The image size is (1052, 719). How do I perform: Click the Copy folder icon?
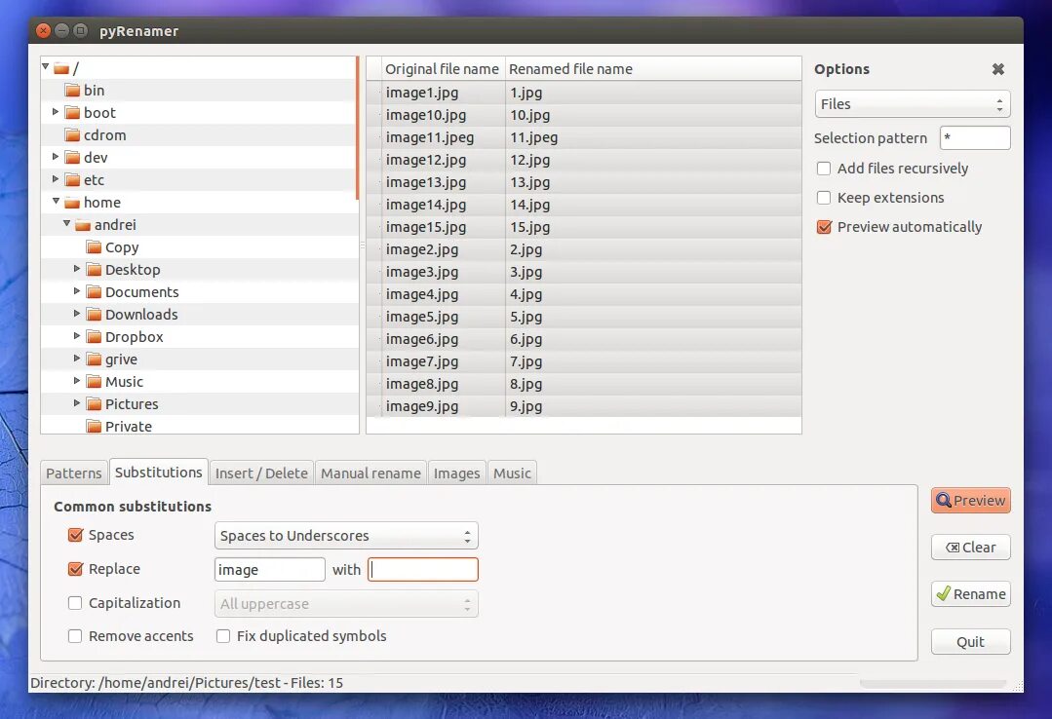(x=94, y=247)
